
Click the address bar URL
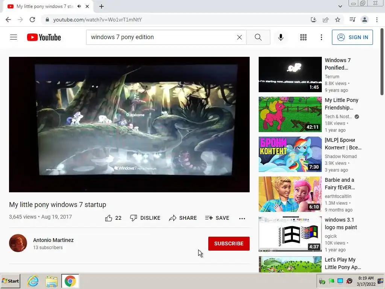97,20
